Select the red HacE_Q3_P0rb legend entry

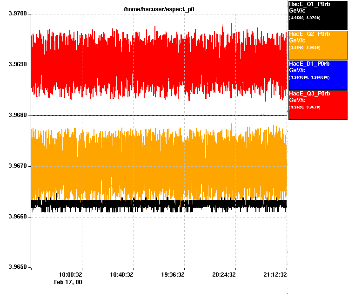pos(318,104)
